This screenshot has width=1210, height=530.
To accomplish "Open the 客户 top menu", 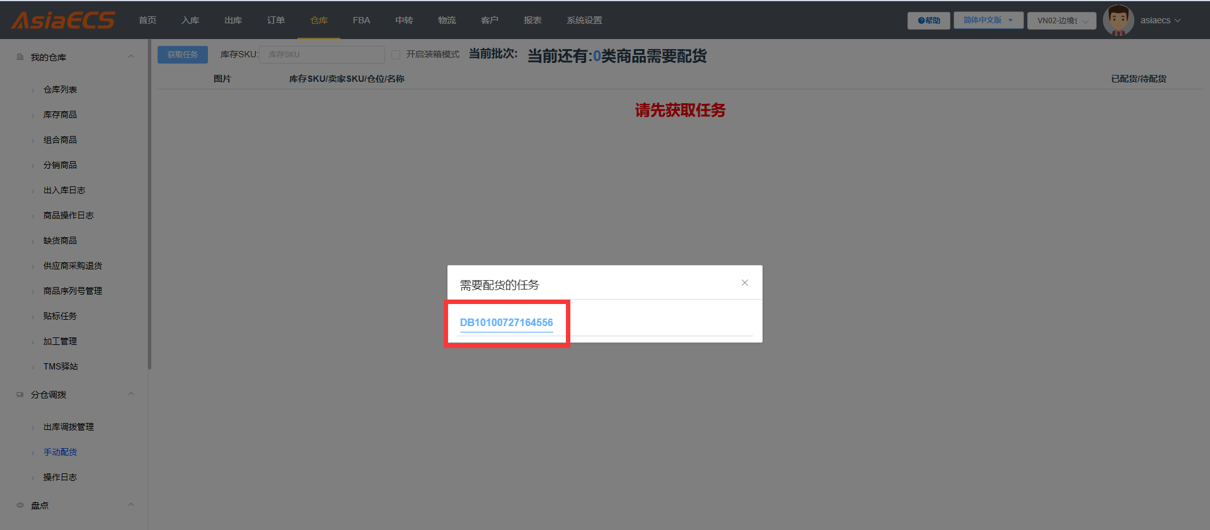I will [x=490, y=20].
